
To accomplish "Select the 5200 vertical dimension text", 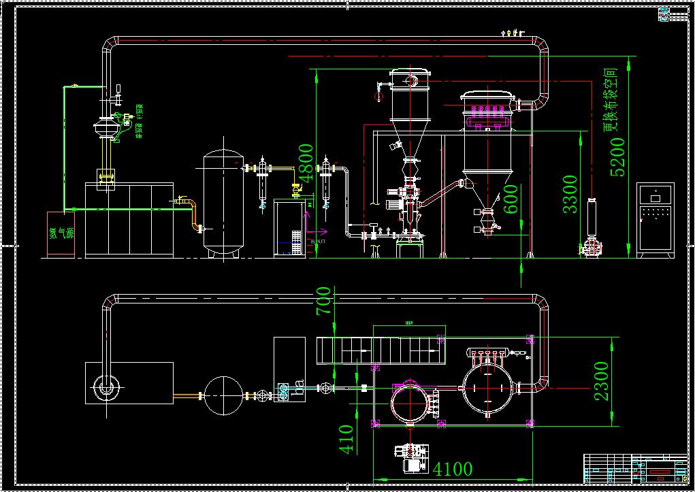I will tap(617, 157).
